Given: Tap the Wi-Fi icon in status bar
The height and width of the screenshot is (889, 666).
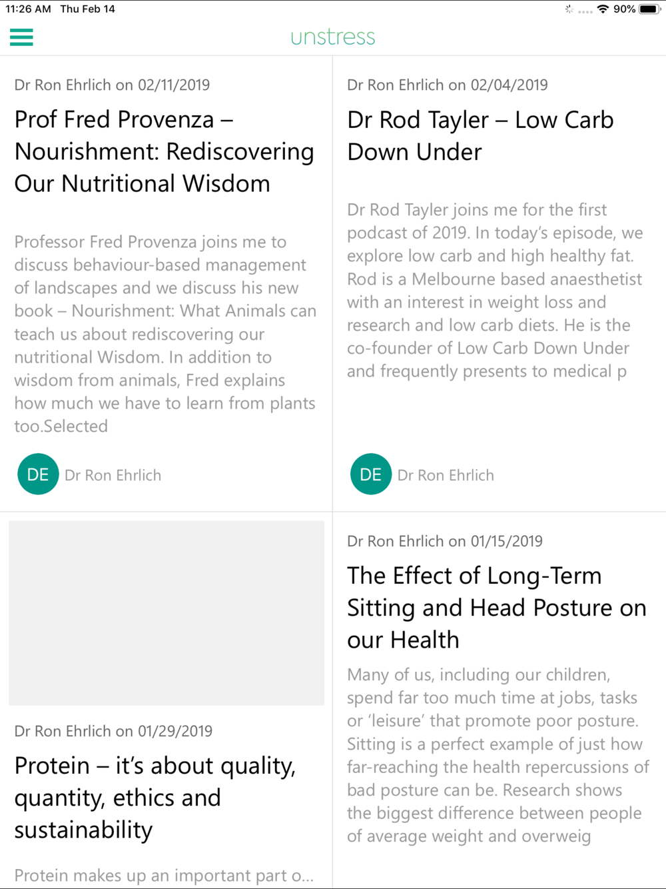Looking at the screenshot, I should (x=603, y=9).
